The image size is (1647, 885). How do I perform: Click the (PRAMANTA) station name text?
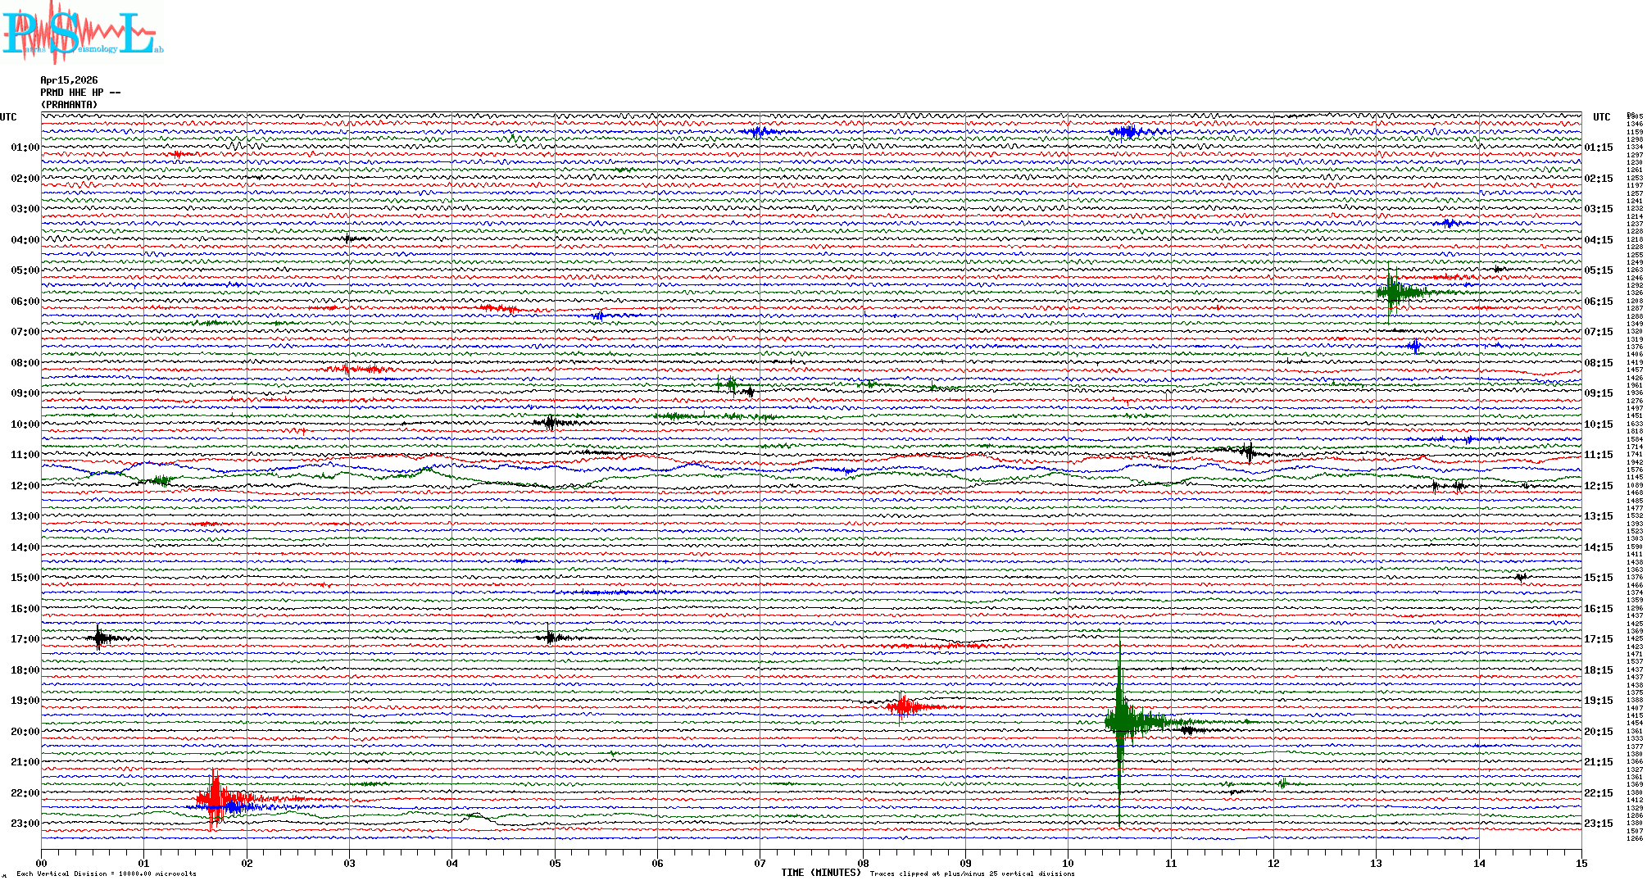(69, 105)
